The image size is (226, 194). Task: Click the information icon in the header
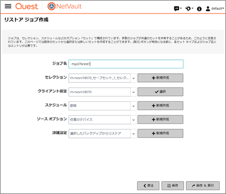[199, 9]
